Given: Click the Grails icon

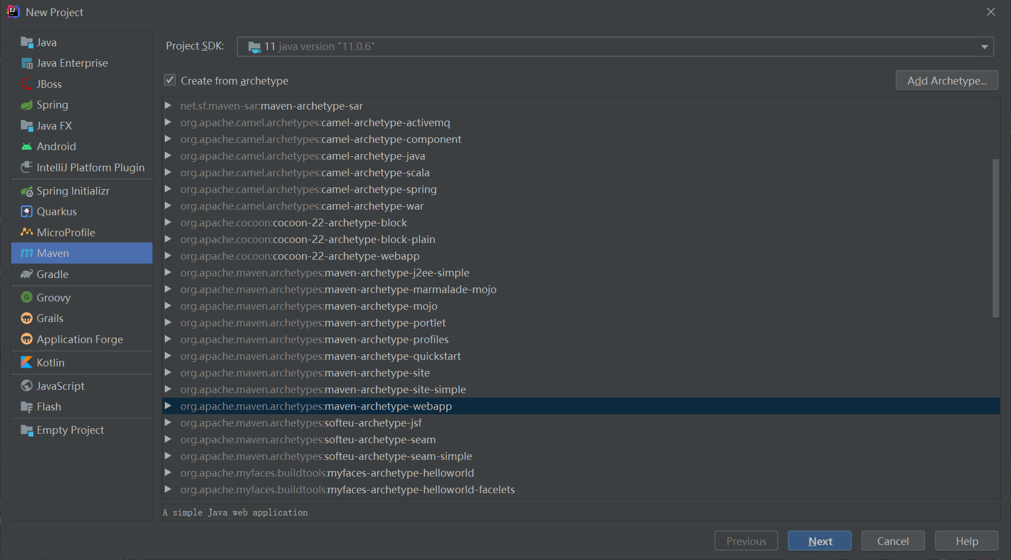Looking at the screenshot, I should pyautogui.click(x=27, y=318).
